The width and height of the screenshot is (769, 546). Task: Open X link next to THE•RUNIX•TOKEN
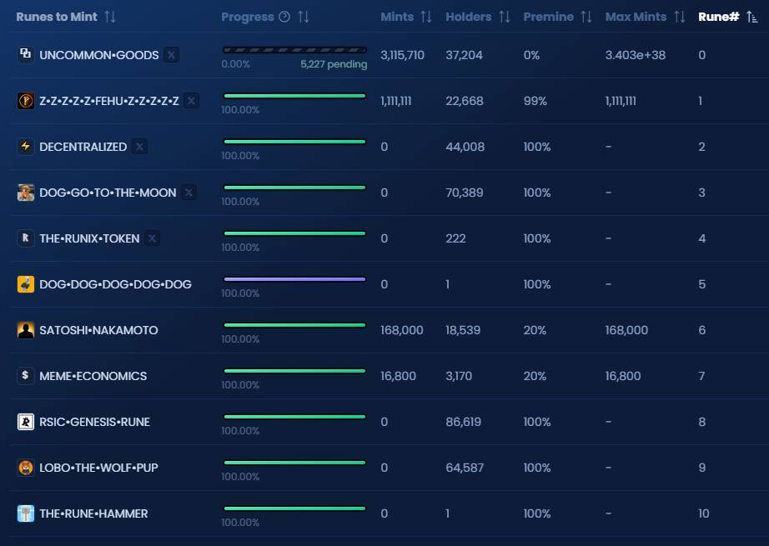[x=153, y=238]
